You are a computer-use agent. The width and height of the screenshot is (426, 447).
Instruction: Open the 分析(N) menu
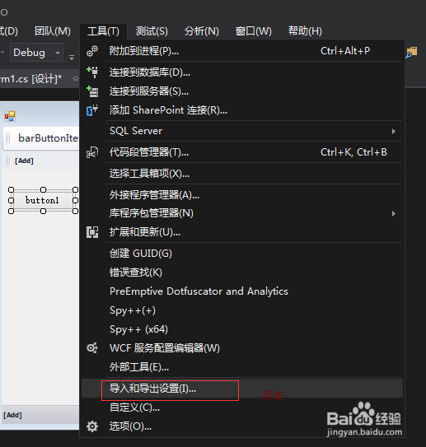201,31
